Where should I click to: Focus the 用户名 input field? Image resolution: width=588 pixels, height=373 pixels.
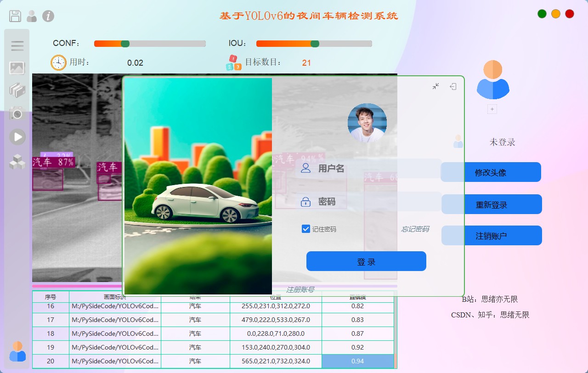[368, 168]
